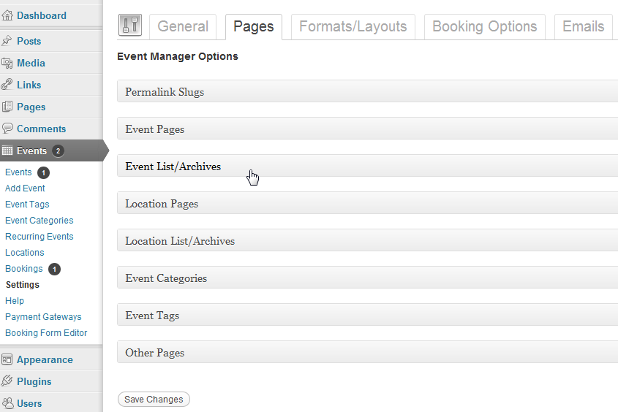Screen dimensions: 618x412
Task: Click the Posts pushpin icon
Action: point(7,40)
